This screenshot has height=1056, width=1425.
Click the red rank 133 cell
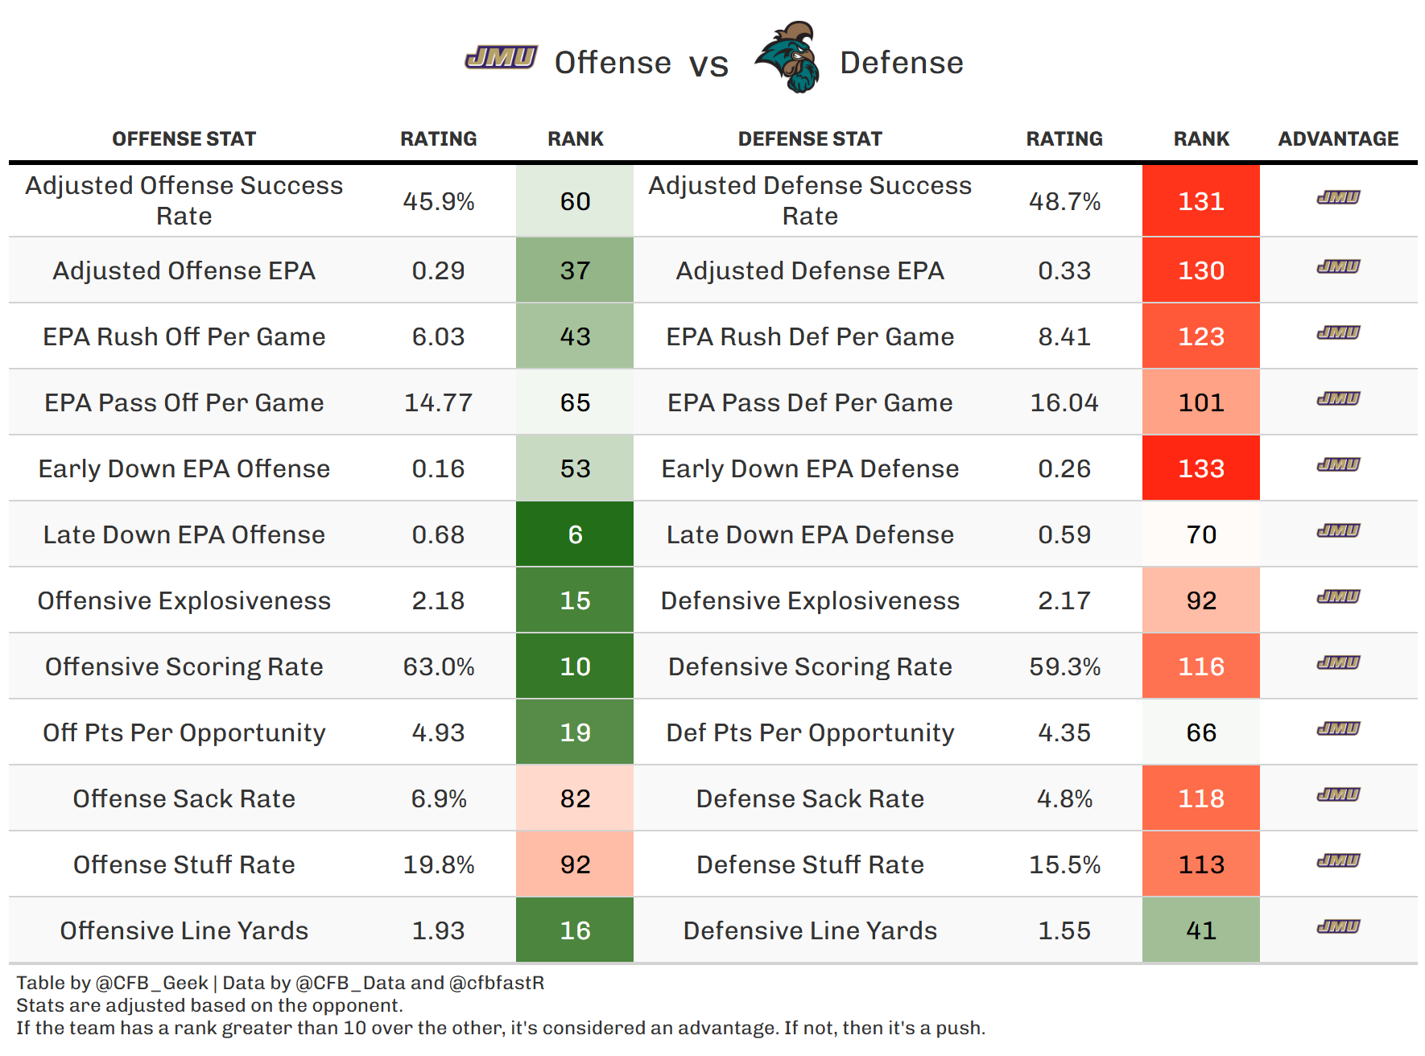coord(1200,468)
